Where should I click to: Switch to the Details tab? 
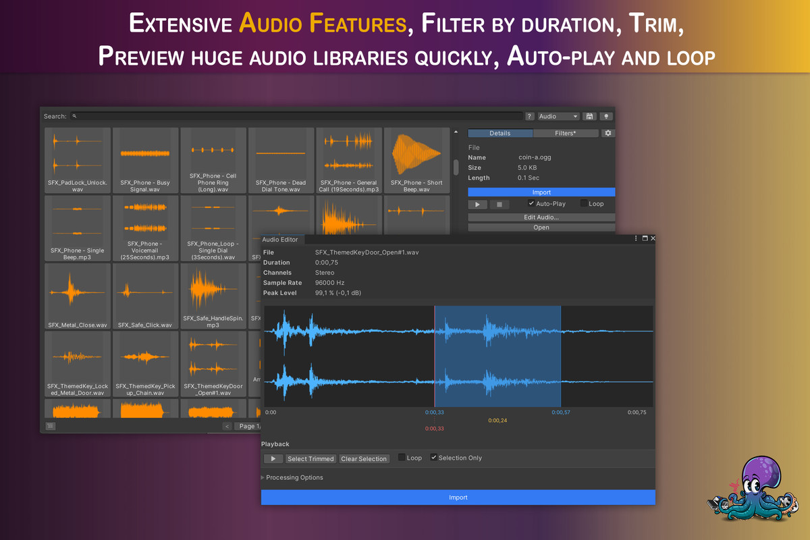(x=500, y=134)
